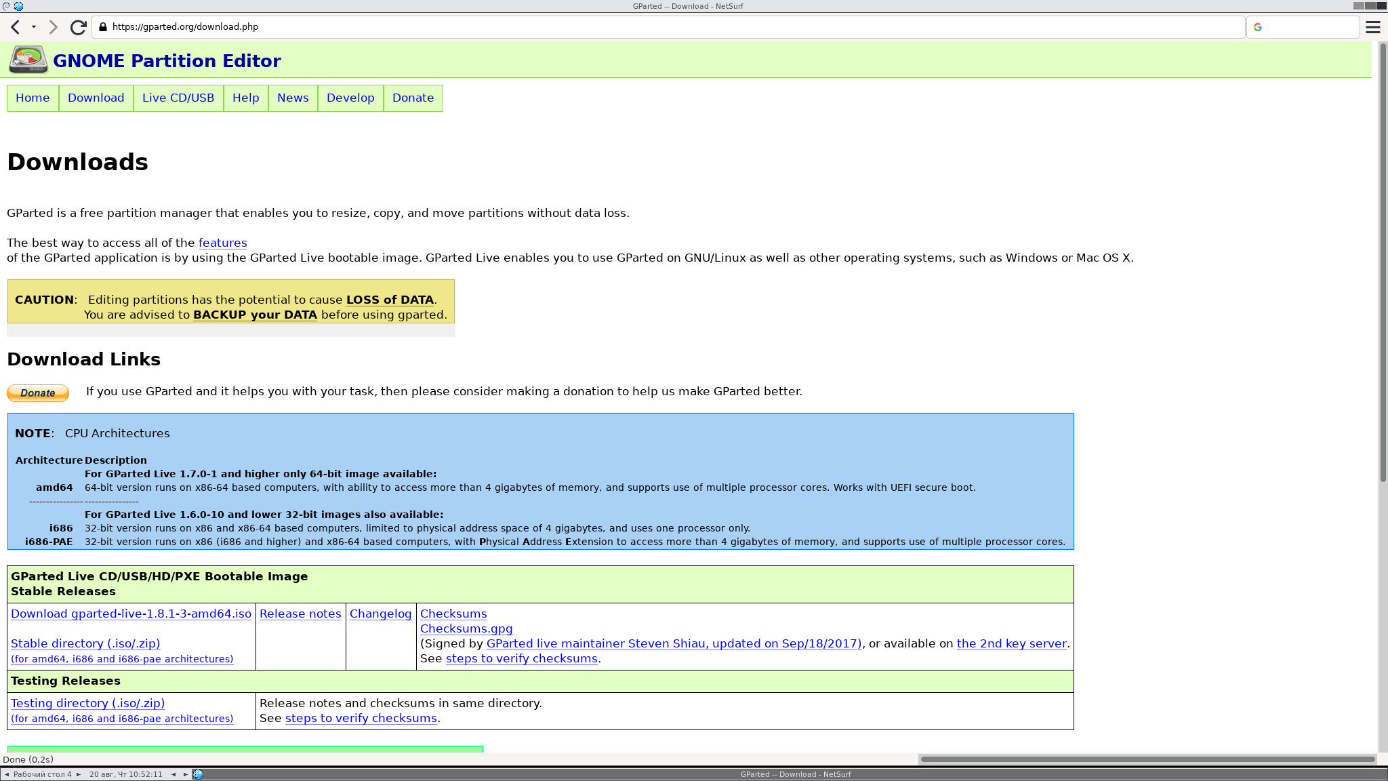Click the NetSurf globe icon in title bar

[x=18, y=6]
